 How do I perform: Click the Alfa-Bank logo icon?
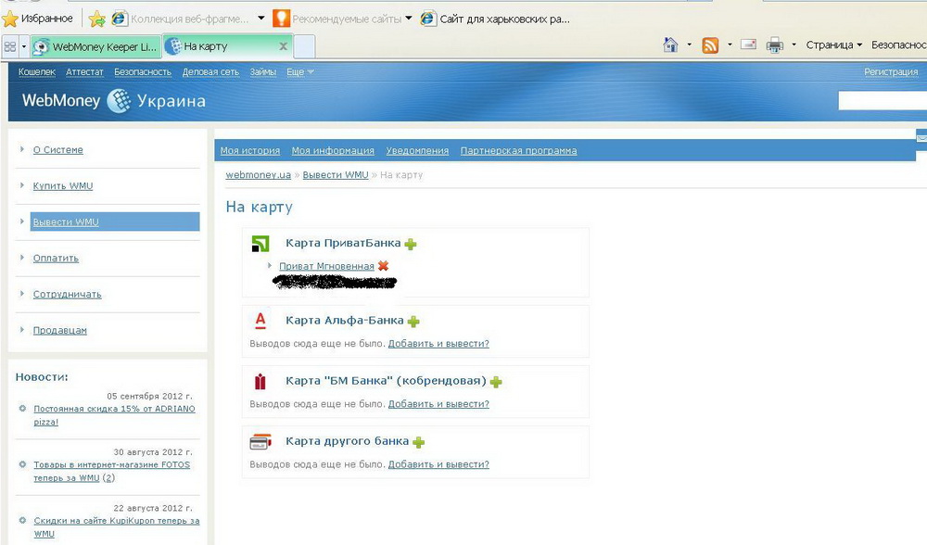[260, 321]
